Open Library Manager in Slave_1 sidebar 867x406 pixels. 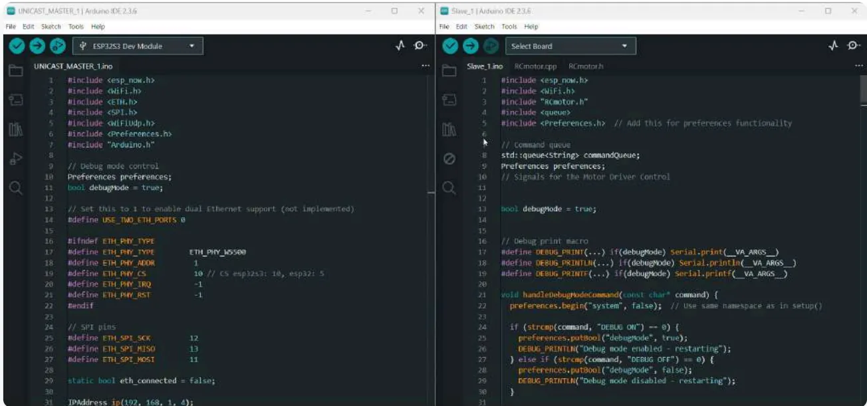449,129
